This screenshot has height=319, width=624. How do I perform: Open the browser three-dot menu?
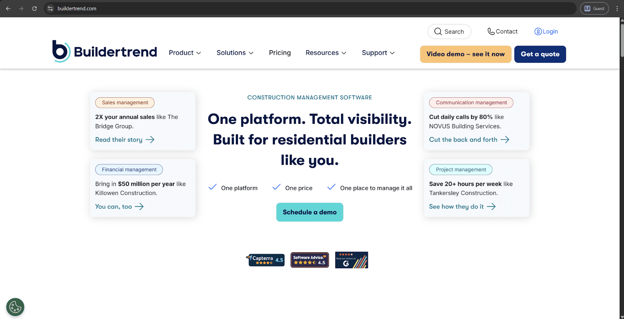617,9
